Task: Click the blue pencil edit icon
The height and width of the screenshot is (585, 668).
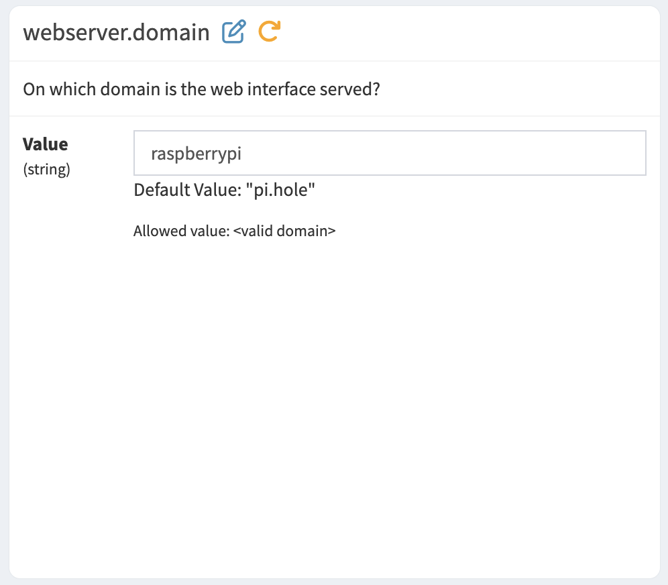Action: tap(233, 32)
